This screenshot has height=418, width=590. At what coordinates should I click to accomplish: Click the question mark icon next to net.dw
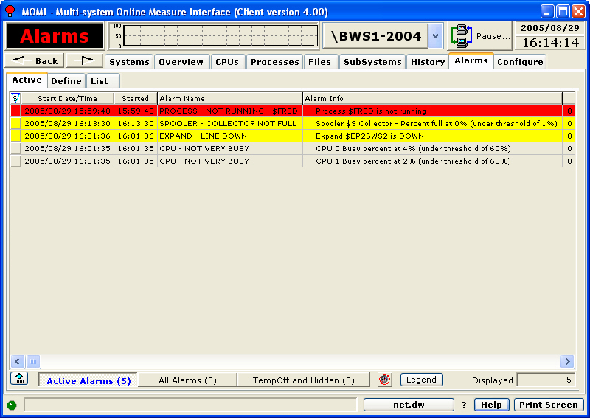[x=464, y=405]
